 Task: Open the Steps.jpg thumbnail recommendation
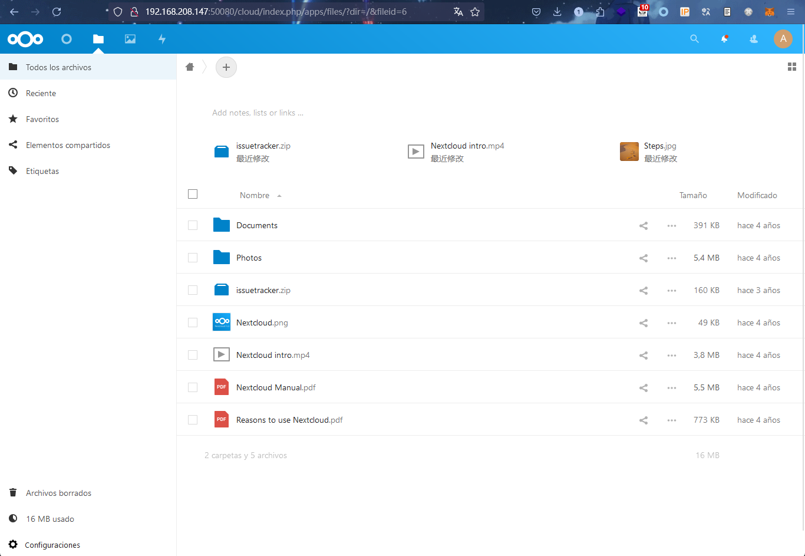click(x=629, y=152)
